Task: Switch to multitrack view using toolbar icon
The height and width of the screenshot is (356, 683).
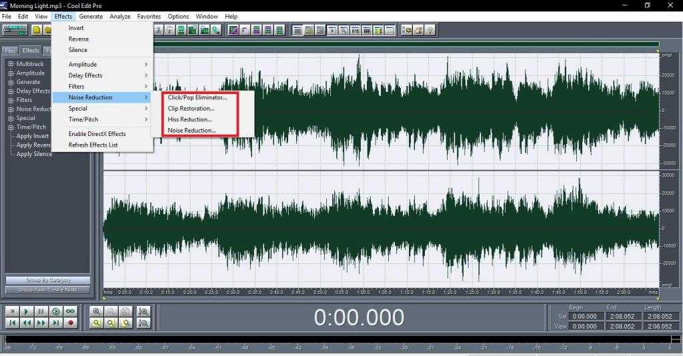Action: pyautogui.click(x=15, y=30)
